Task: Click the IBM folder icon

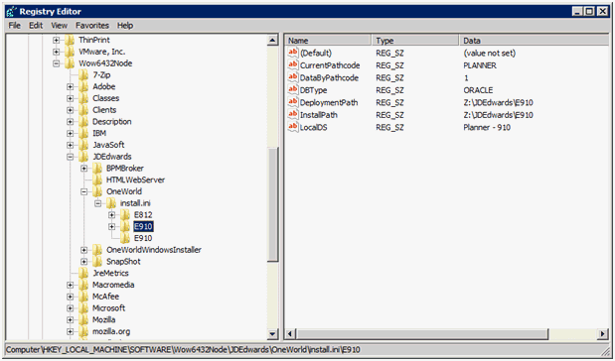Action: coord(83,133)
